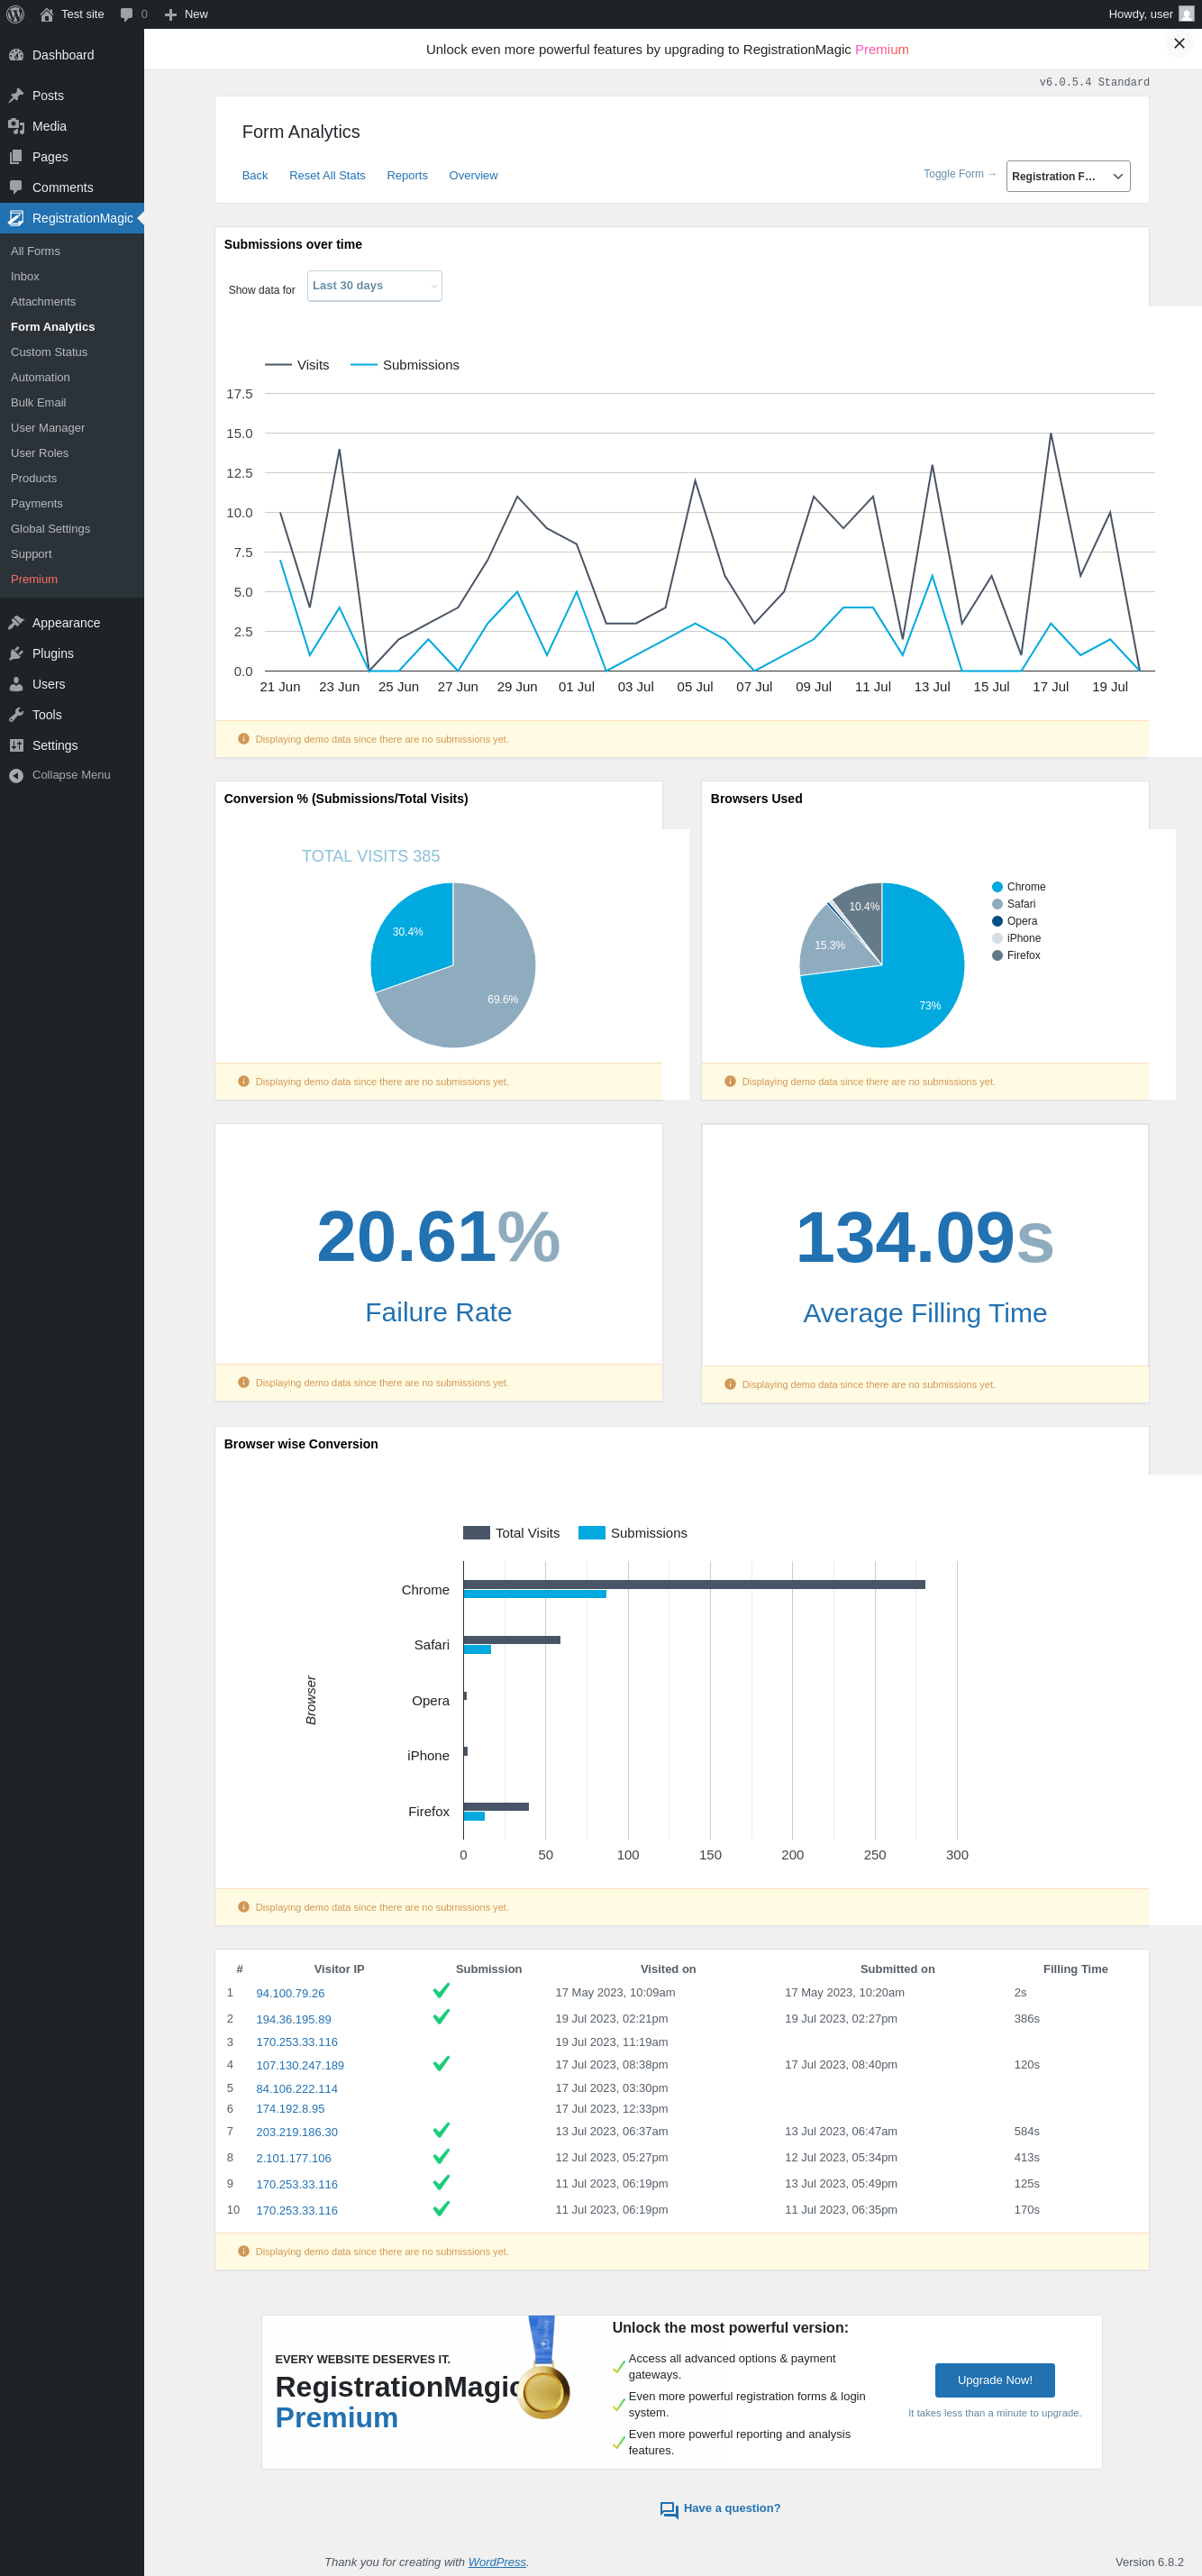Image resolution: width=1202 pixels, height=2576 pixels.
Task: Click info icon under Submissions over time
Action: [243, 739]
